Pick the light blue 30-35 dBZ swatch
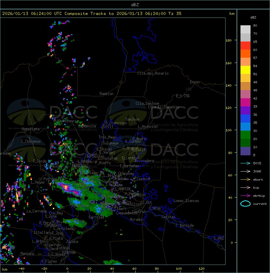 click(x=245, y=126)
